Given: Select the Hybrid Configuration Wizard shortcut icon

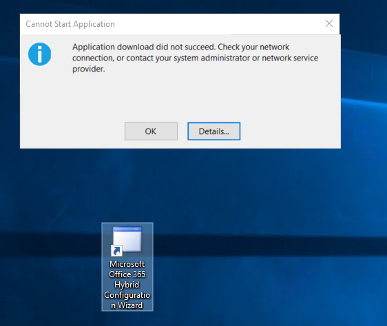Looking at the screenshot, I should [x=127, y=267].
